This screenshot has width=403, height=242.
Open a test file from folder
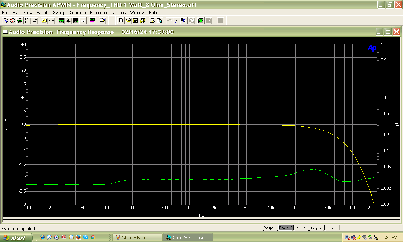(x=128, y=21)
